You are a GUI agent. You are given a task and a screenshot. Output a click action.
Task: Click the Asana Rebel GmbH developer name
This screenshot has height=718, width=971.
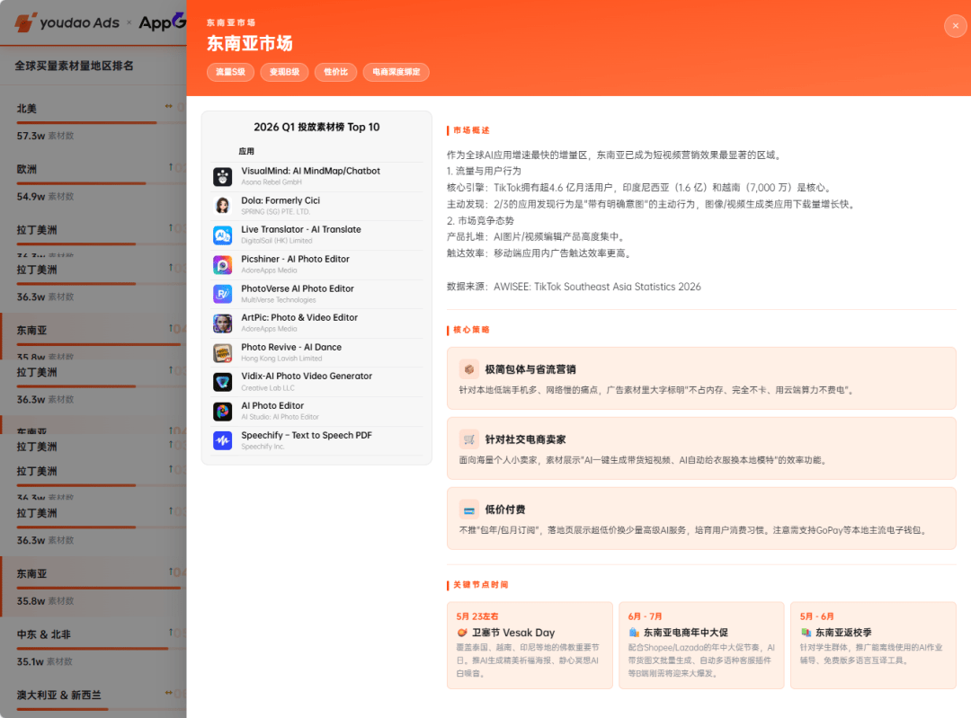click(272, 182)
